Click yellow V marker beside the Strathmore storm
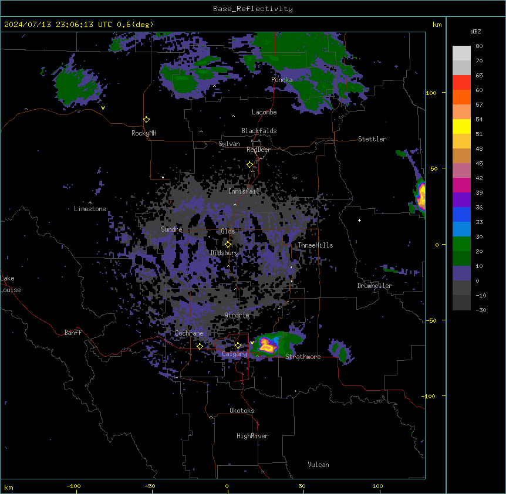 [252, 343]
